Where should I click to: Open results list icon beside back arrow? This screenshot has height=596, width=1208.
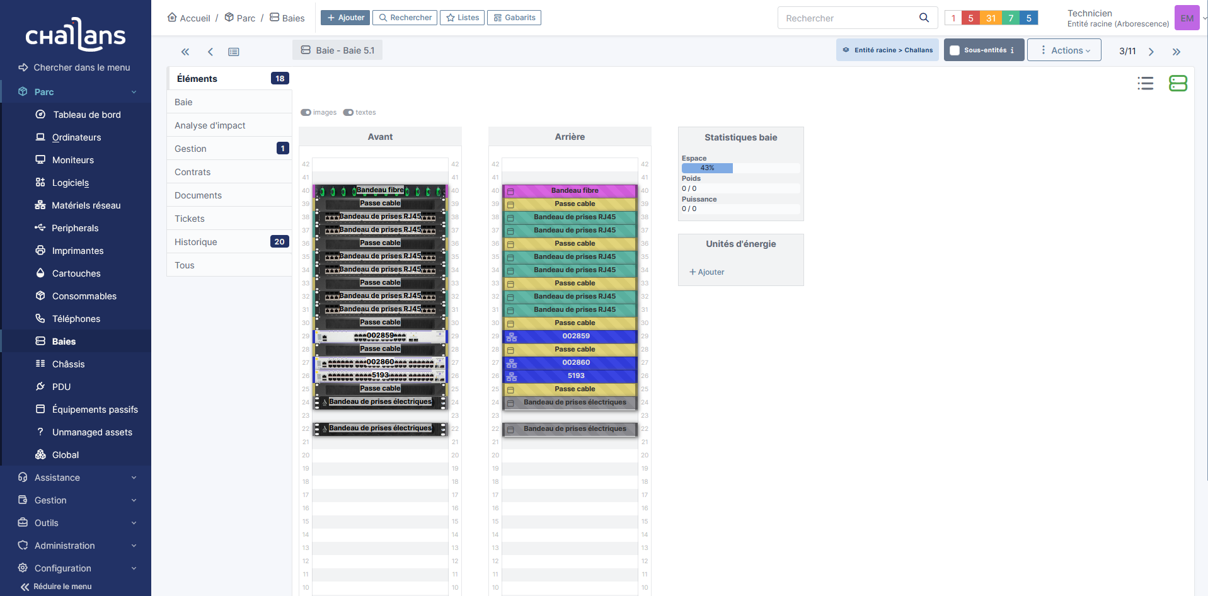tap(234, 52)
